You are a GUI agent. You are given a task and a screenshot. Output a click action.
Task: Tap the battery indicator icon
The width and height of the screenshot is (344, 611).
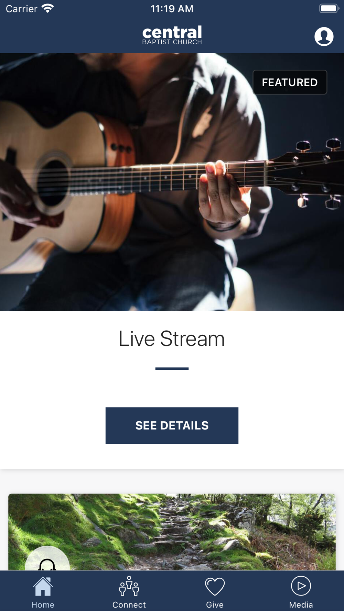329,8
